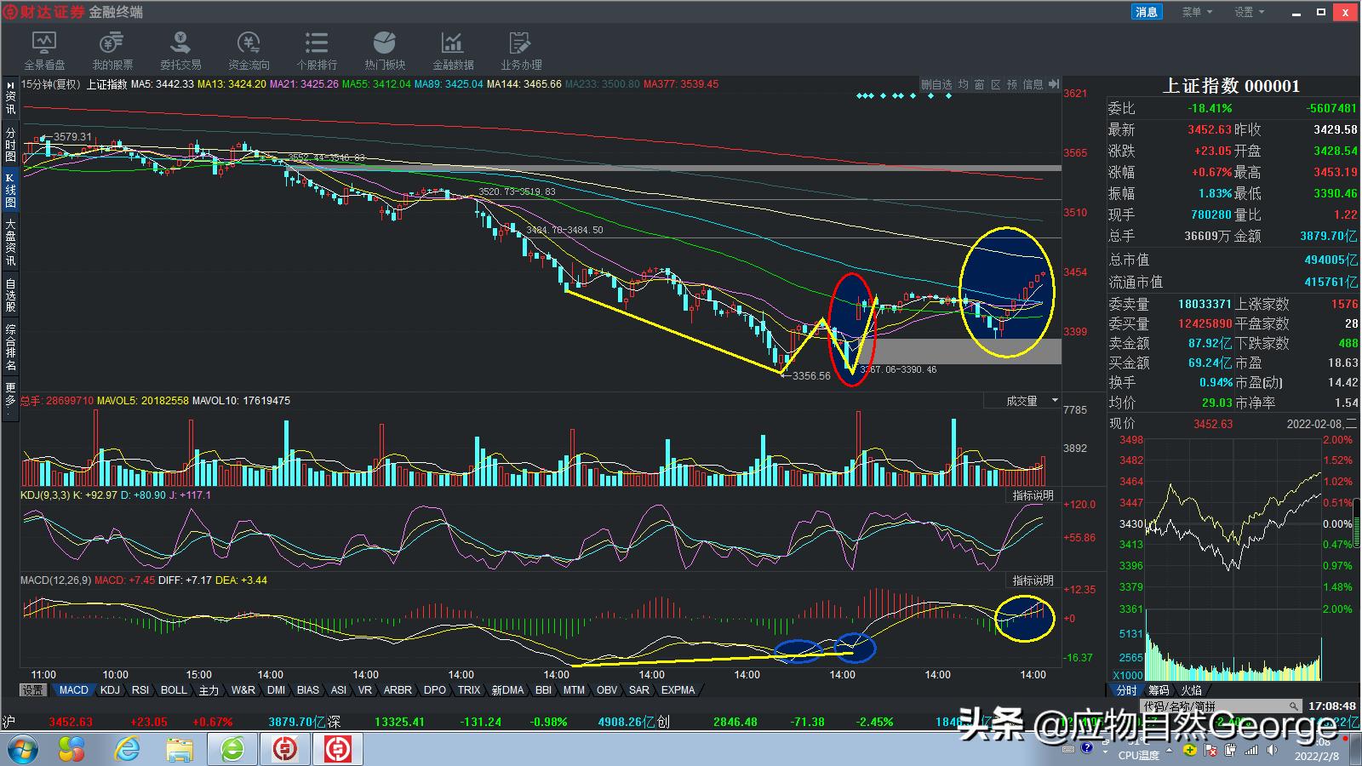Open the 热门板块 hot sectors view
The image size is (1362, 766).
[384, 49]
